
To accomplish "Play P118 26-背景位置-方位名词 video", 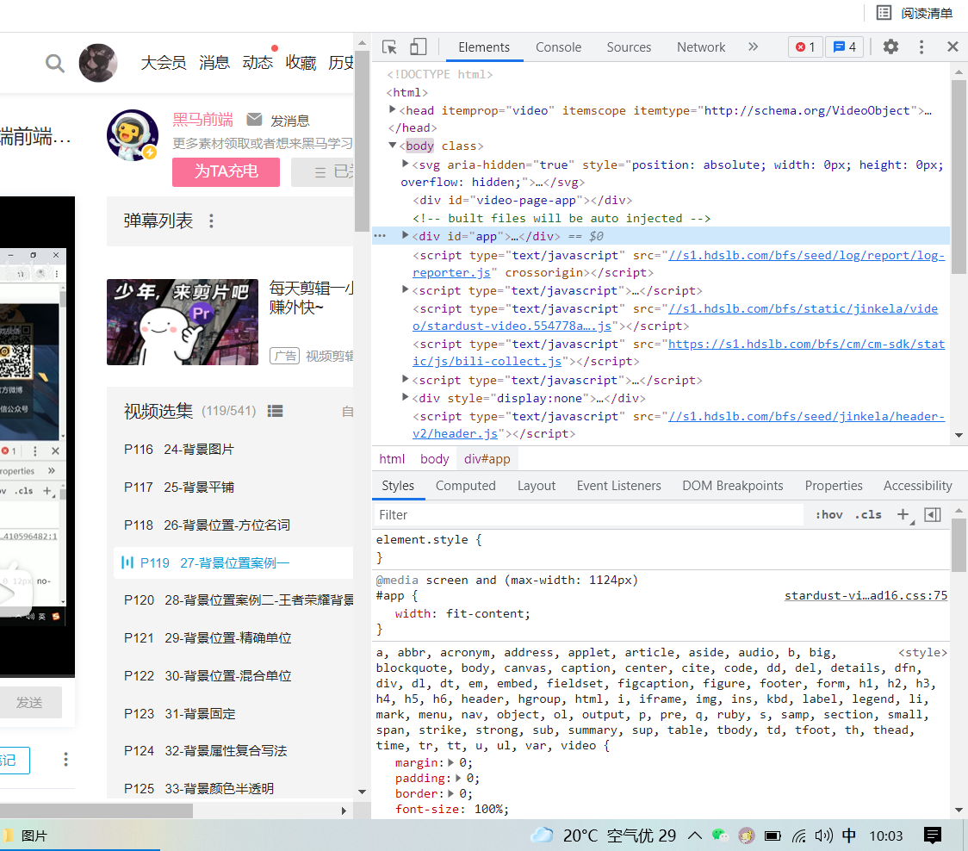I will [207, 525].
